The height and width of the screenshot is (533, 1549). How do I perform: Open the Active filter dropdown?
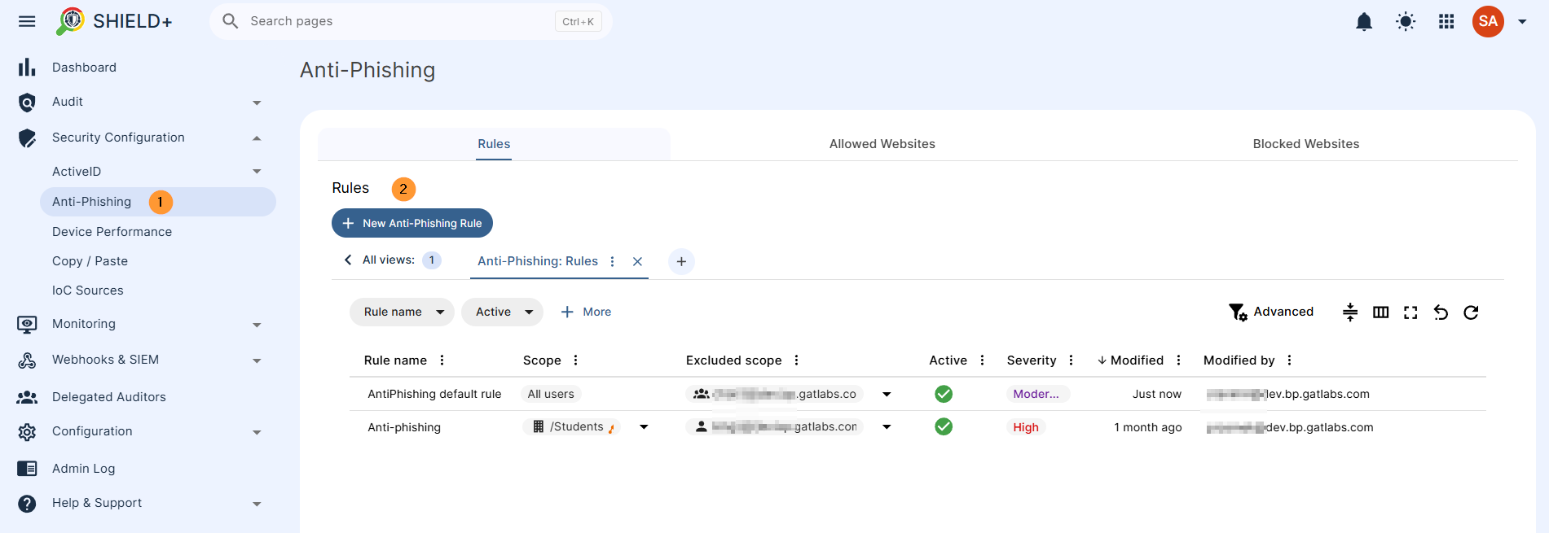pos(502,312)
